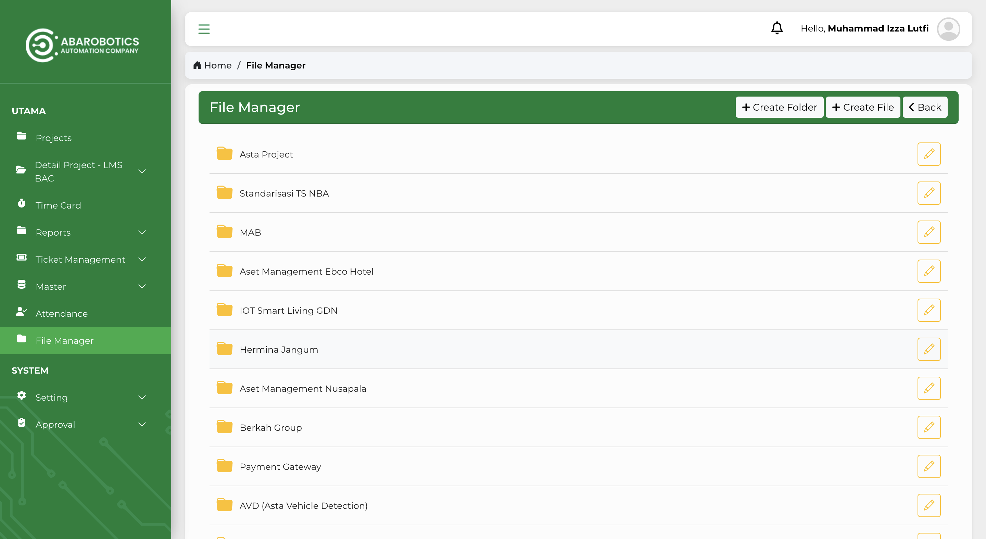Screen dimensions: 986x539
Task: Click the Berkah Group folder icon
Action: click(x=224, y=427)
